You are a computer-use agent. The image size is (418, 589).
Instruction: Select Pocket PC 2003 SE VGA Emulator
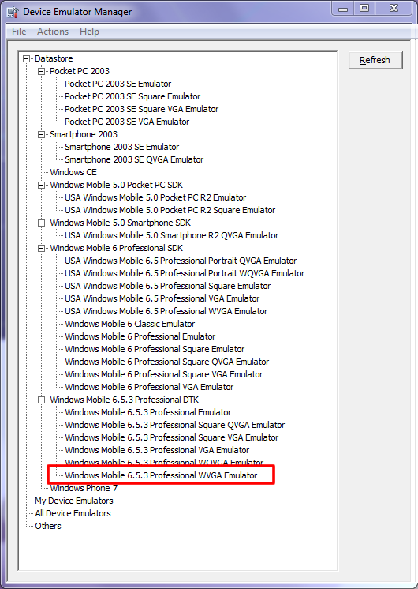pos(127,122)
